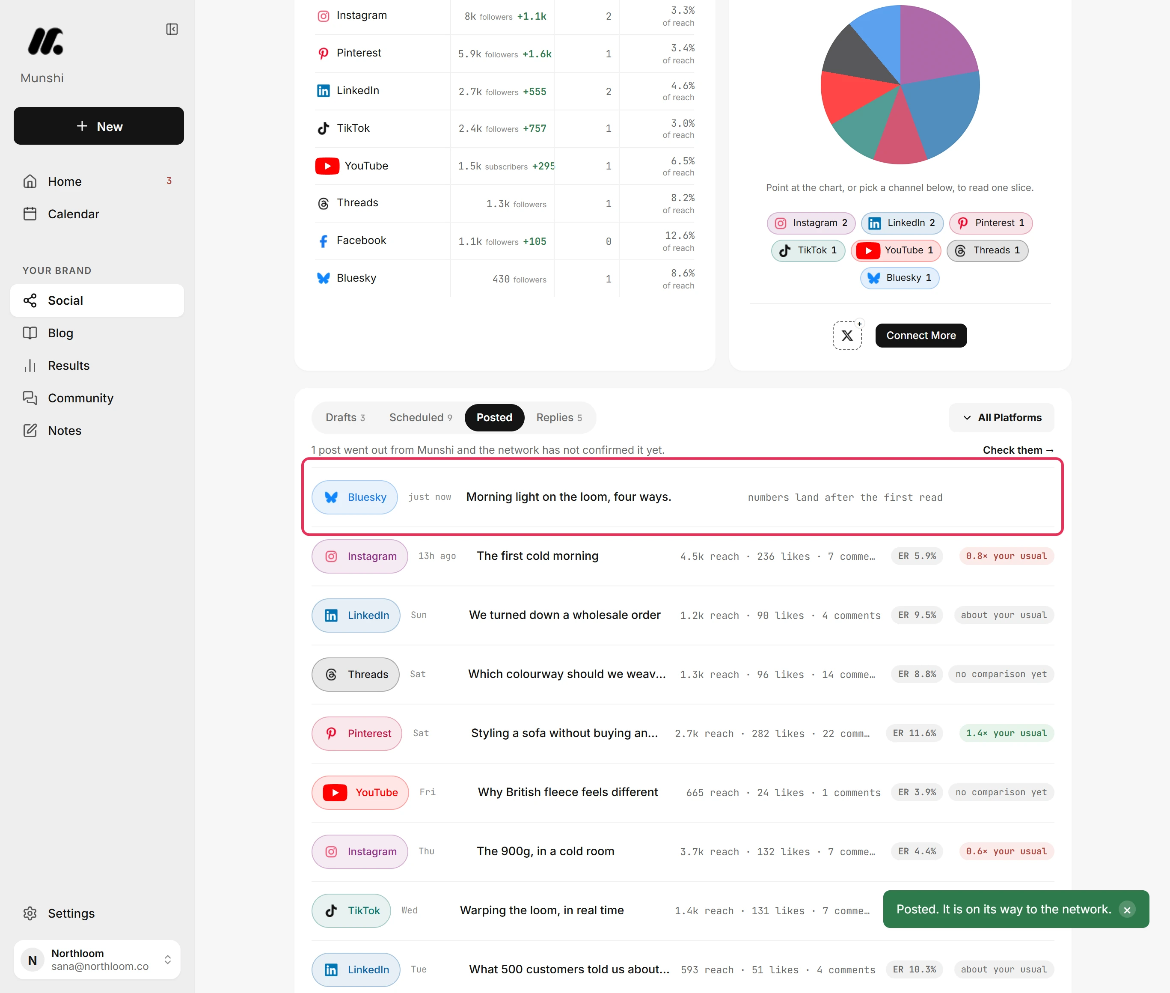The image size is (1170, 993).
Task: Click the Check them link
Action: (1018, 450)
